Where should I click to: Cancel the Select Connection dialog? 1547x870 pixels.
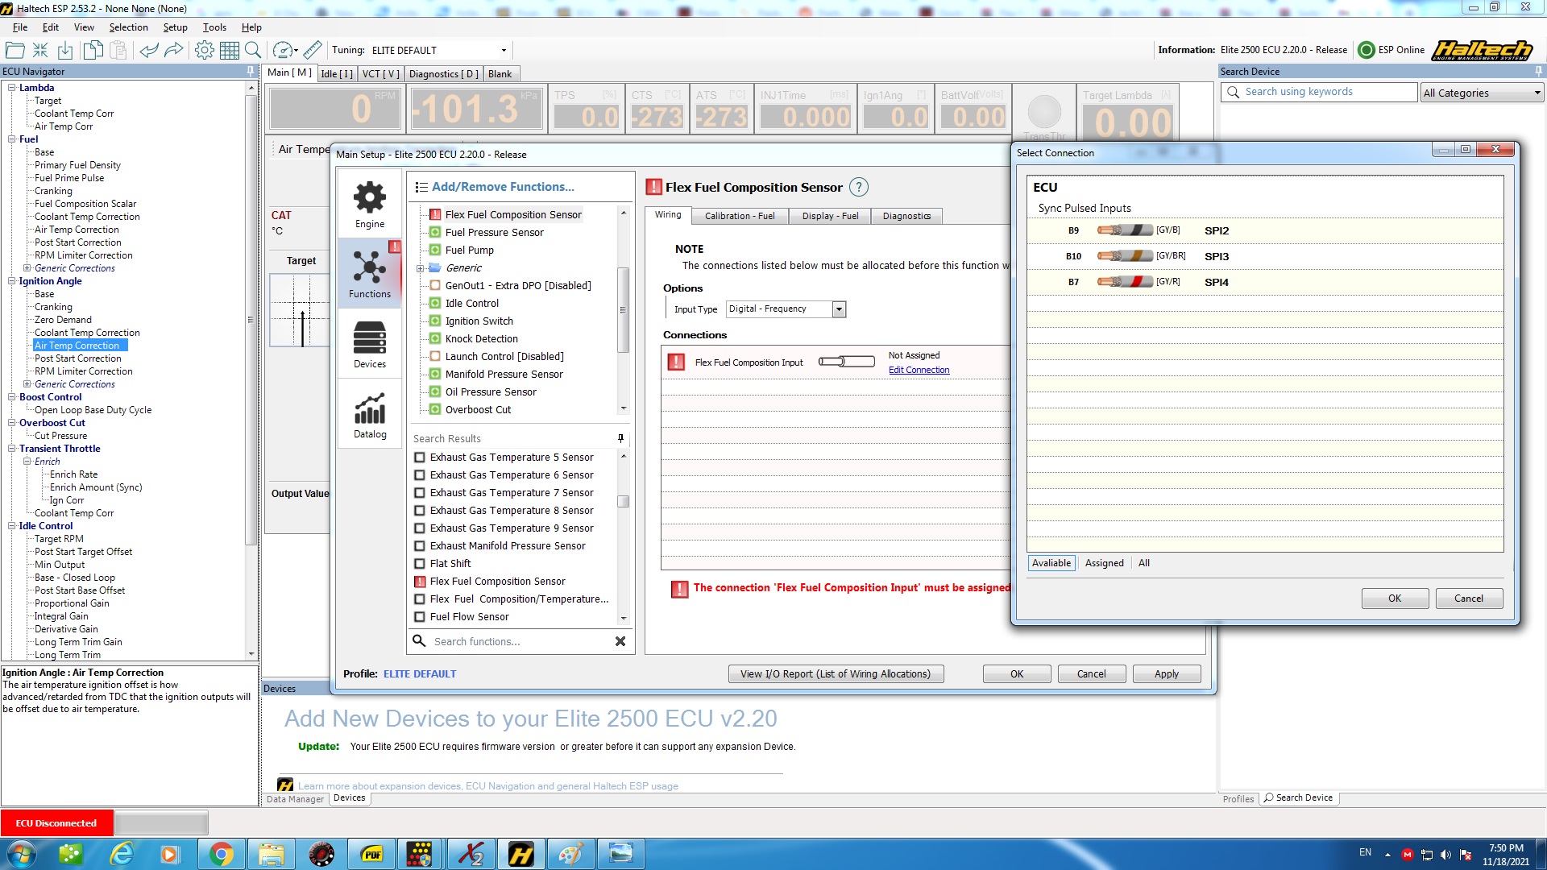point(1468,599)
